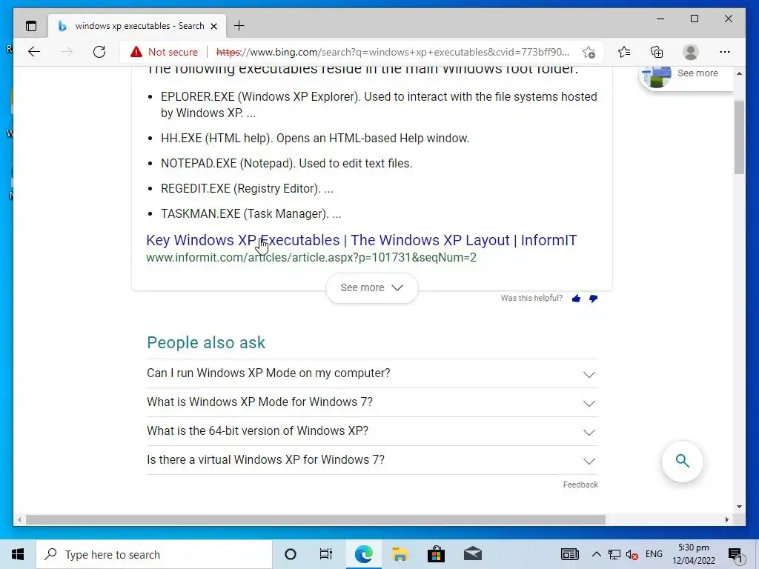
Task: Open Microsoft Store from taskbar
Action: [436, 554]
